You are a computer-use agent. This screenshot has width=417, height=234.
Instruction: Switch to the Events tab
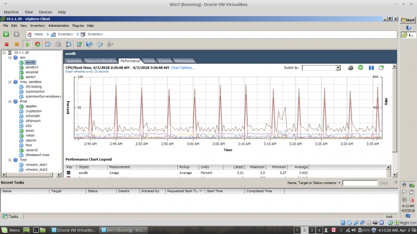click(149, 61)
